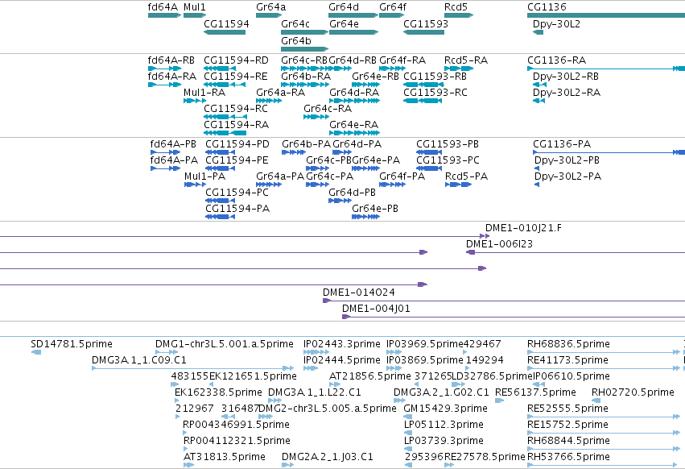Screen dimensions: 685x469
Task: Click transcript Dpy-30L2-RB
Action: point(539,85)
